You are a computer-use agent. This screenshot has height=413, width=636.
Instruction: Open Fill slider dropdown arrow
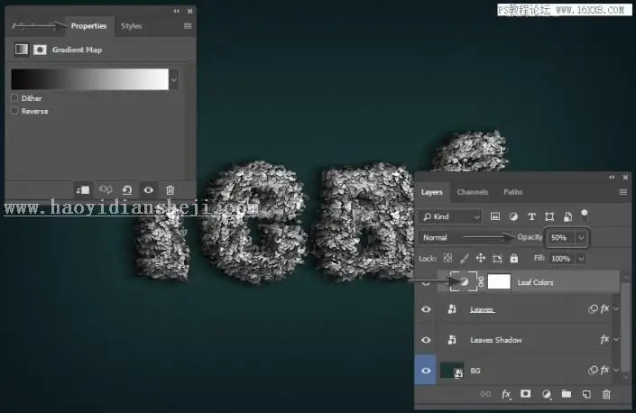pos(581,258)
